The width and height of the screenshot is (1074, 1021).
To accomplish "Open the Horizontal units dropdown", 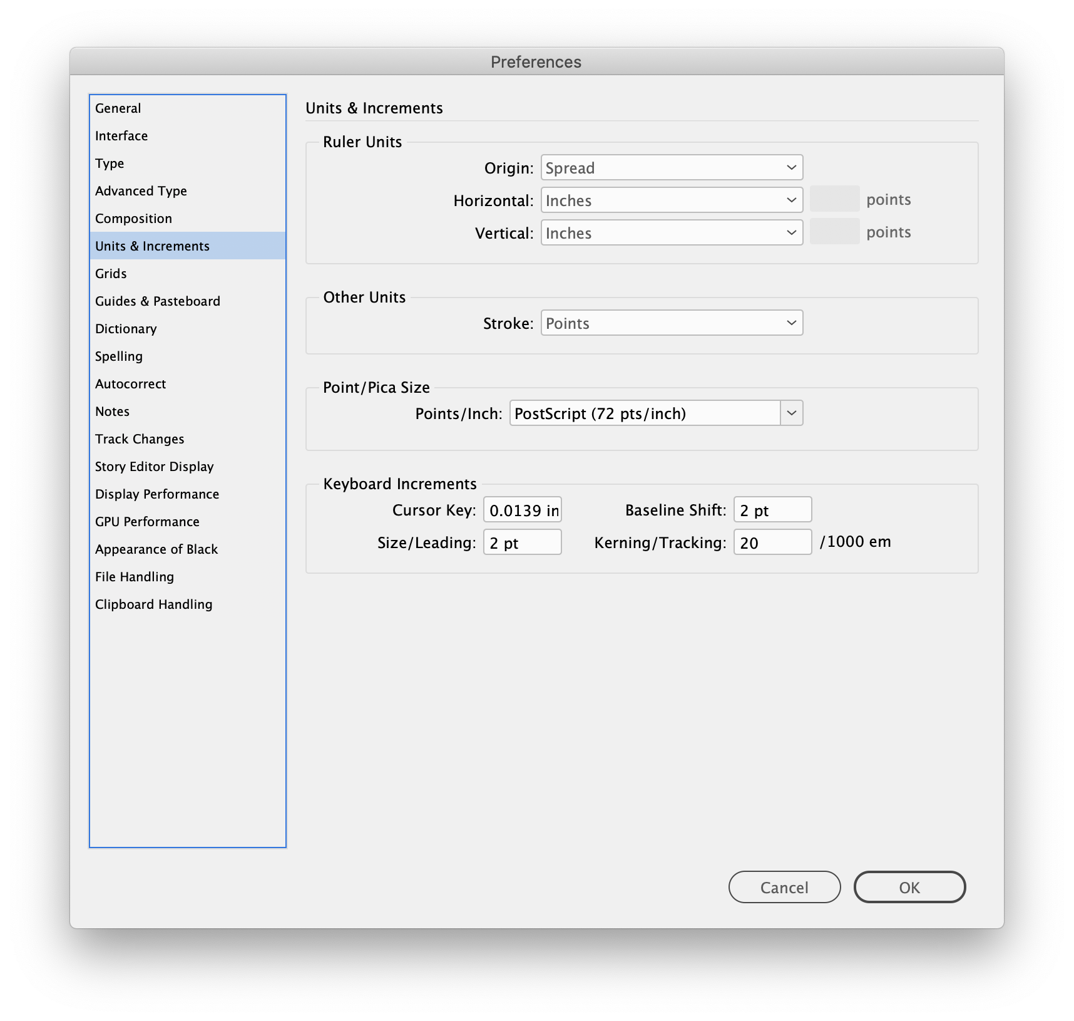I will (x=671, y=200).
